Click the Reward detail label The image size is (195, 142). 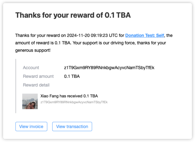click(x=36, y=85)
